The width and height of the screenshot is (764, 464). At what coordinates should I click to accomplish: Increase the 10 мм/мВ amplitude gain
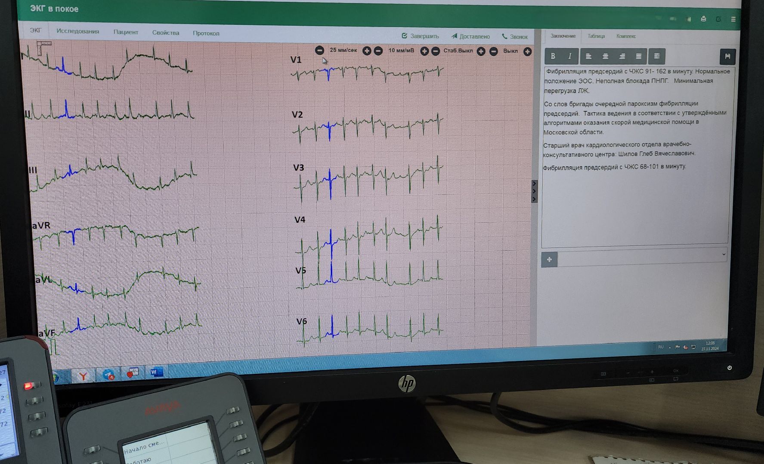424,51
